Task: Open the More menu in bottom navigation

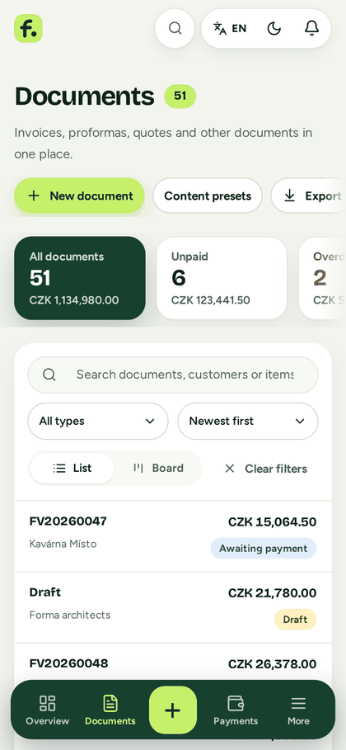Action: point(298,710)
